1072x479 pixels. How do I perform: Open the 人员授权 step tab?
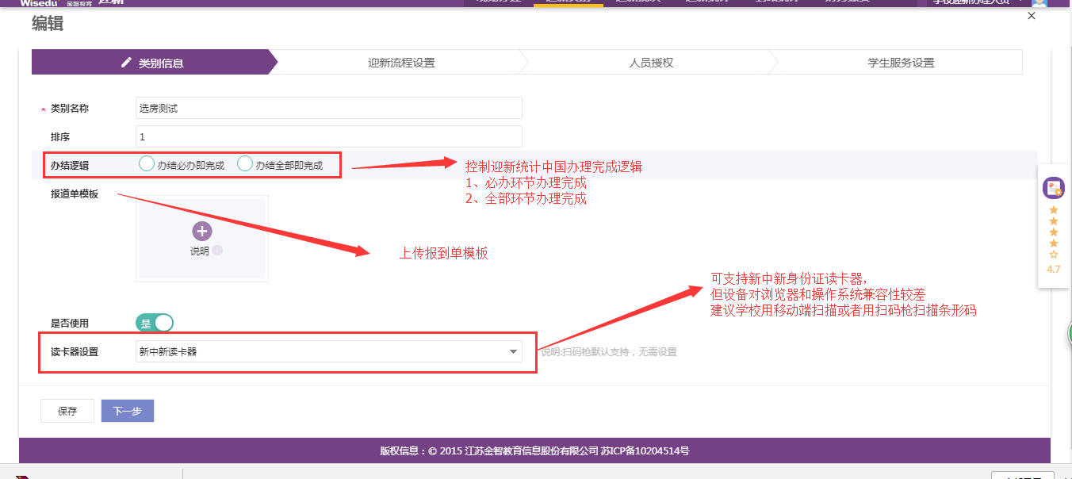coord(651,63)
